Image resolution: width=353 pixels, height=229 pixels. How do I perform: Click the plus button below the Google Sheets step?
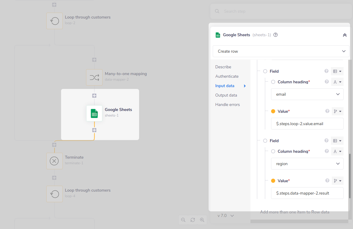[x=94, y=130]
